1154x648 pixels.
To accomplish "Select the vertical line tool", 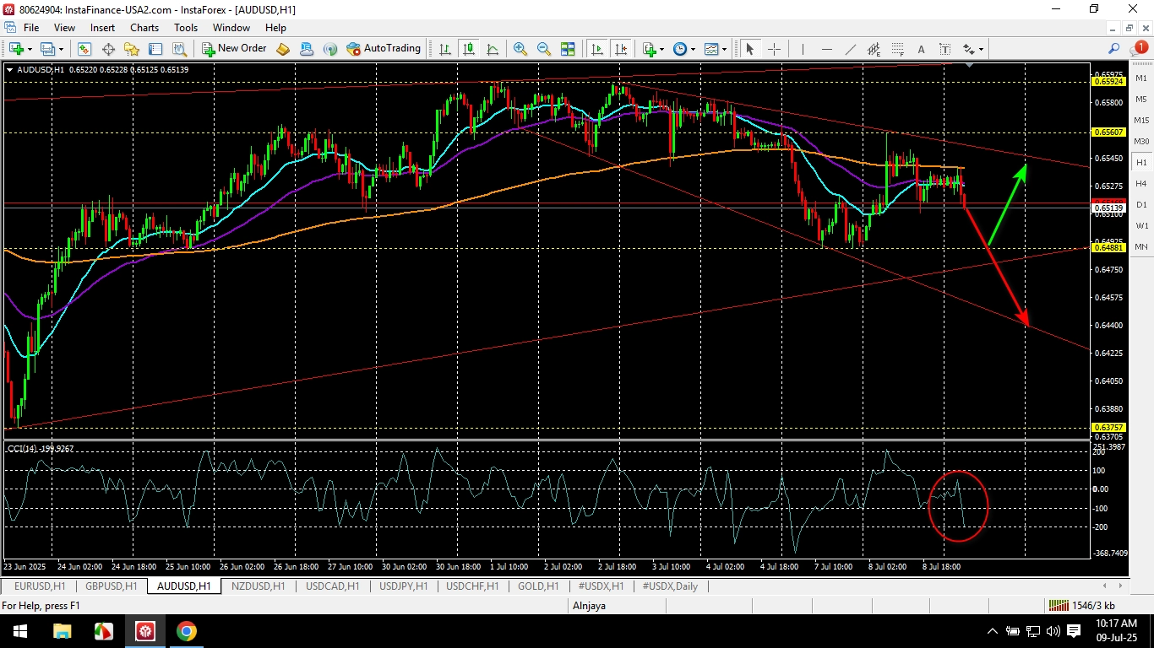I will click(x=803, y=49).
